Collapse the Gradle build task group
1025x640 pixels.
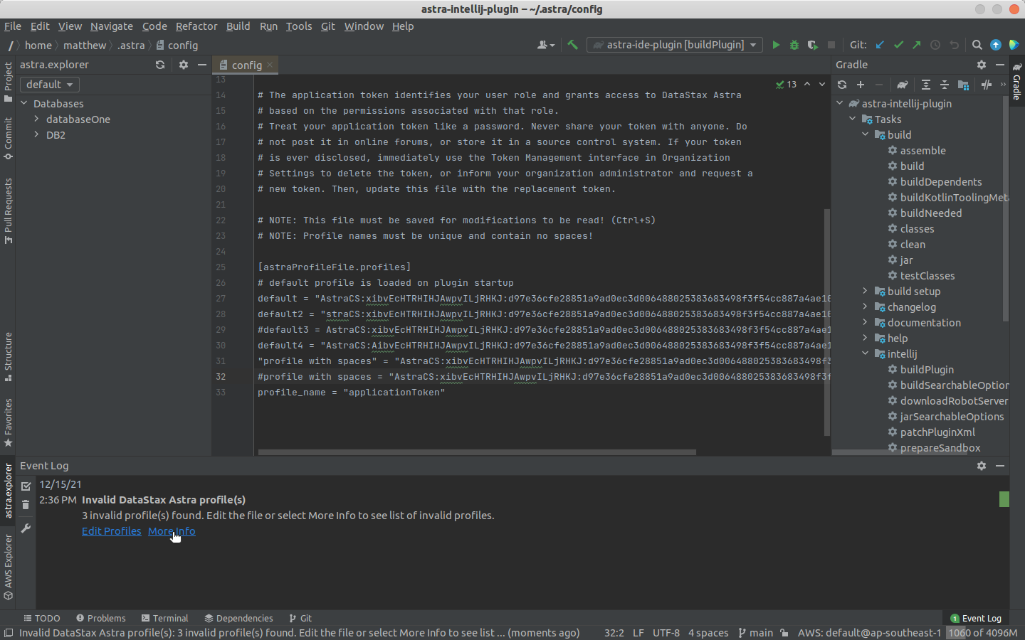[x=865, y=135]
